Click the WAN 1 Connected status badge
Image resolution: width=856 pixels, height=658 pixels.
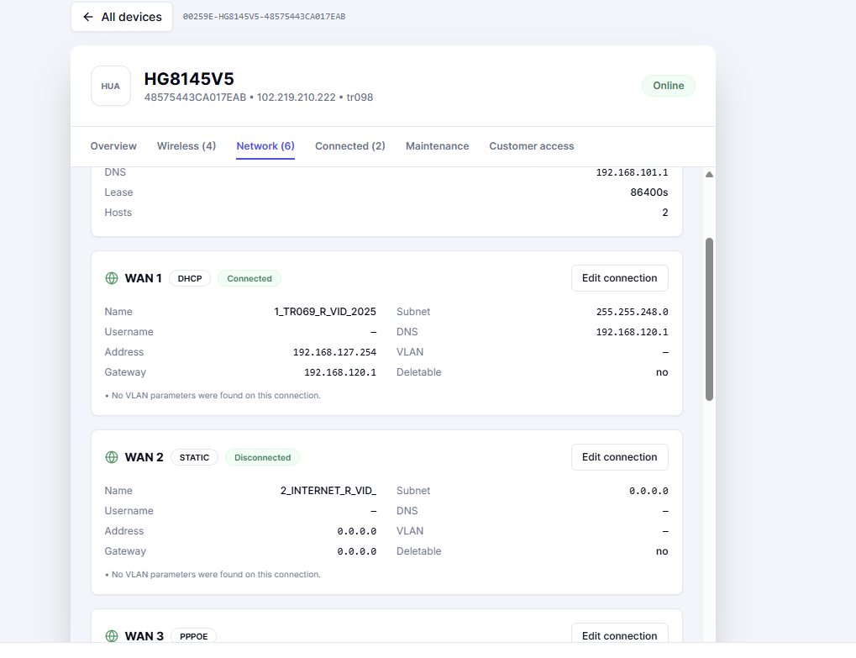(249, 278)
